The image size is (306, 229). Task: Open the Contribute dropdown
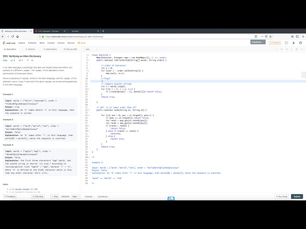(x=103, y=197)
